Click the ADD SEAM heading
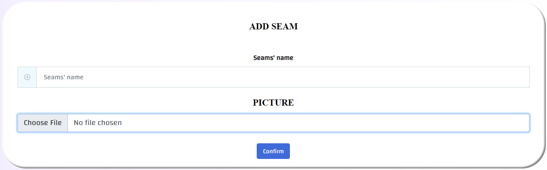Screen dimensions: 547x170 (x=273, y=27)
